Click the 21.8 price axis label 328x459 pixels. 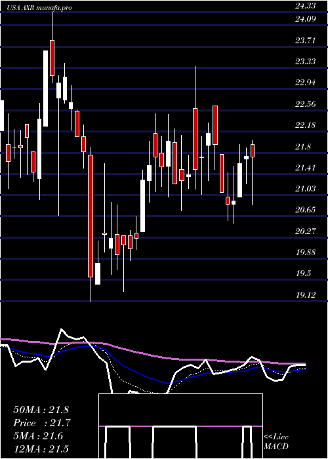point(303,147)
